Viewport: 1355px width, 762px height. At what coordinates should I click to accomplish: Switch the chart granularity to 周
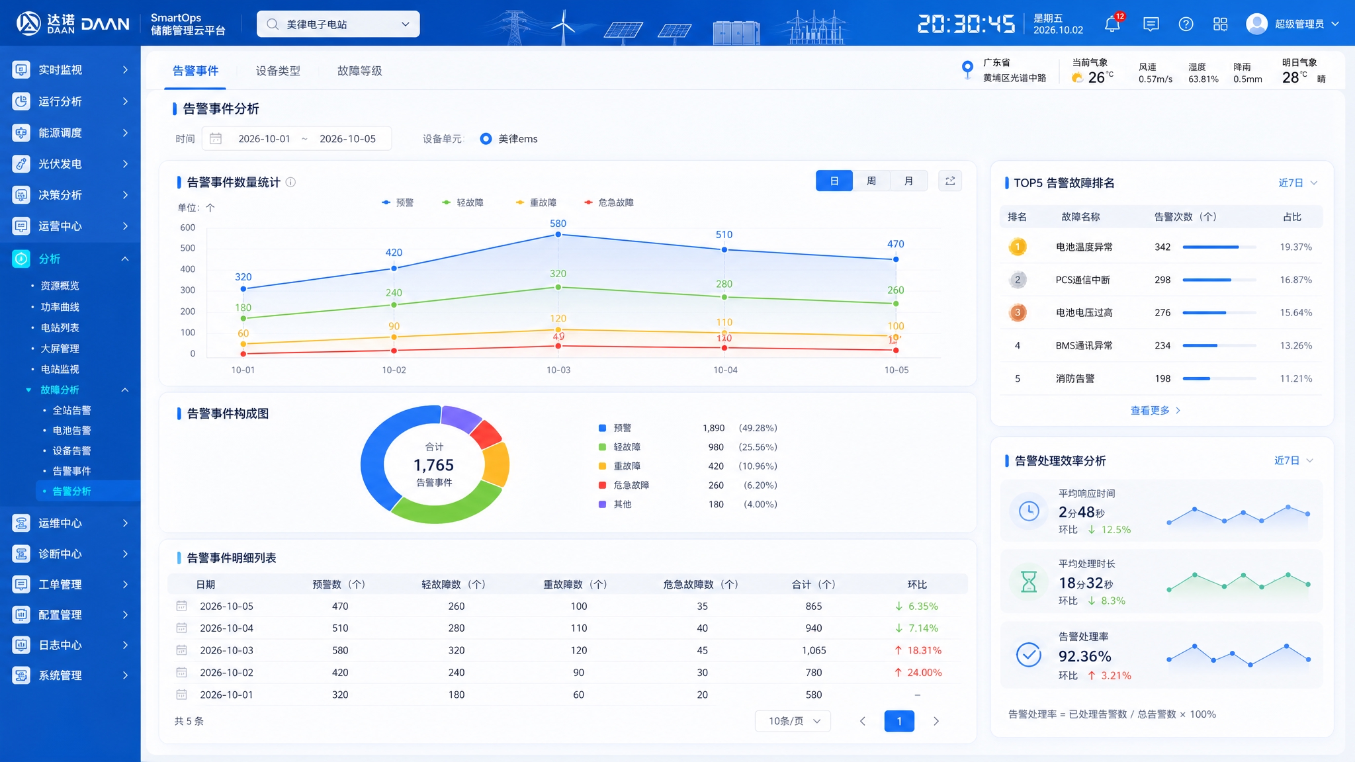871,181
